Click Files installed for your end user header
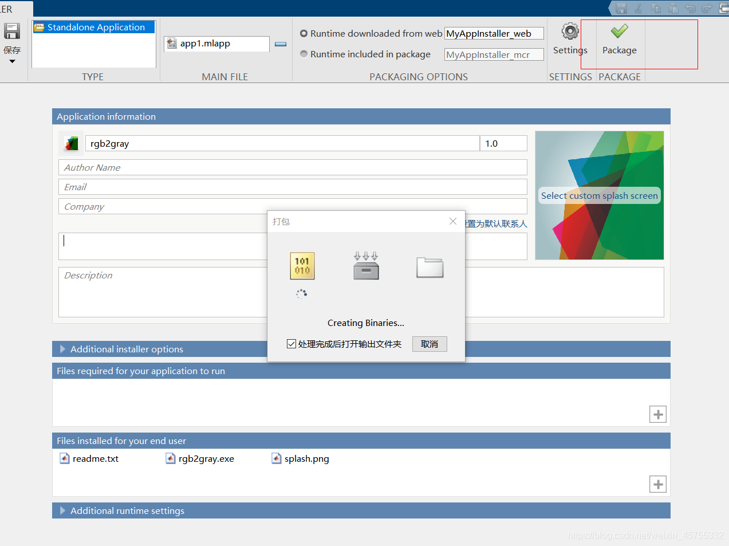 (x=361, y=441)
